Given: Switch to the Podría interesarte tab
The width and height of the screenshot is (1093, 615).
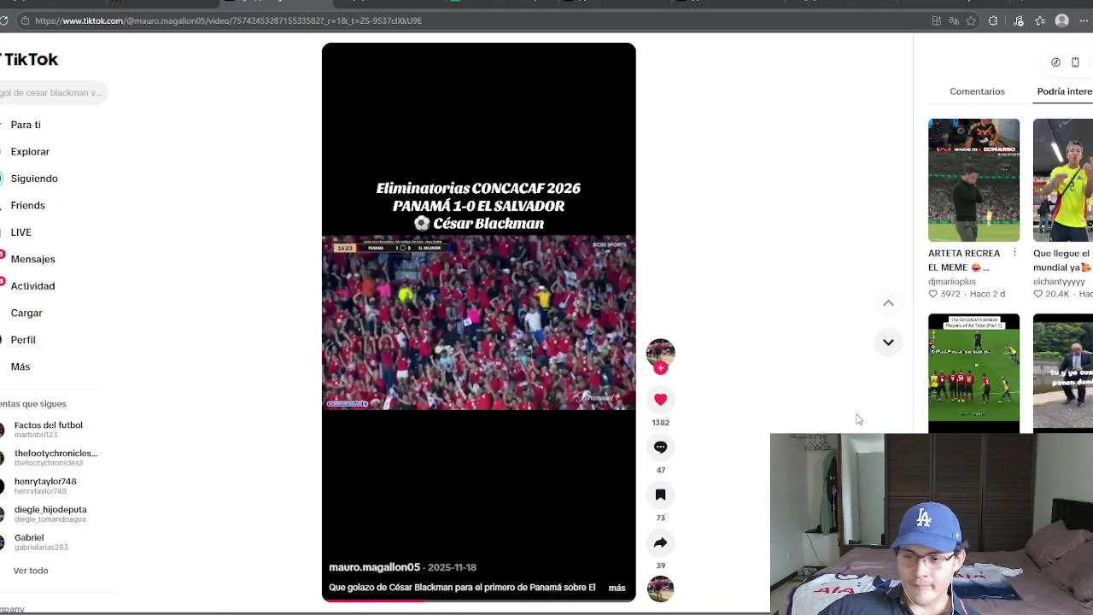Looking at the screenshot, I should click(1065, 91).
